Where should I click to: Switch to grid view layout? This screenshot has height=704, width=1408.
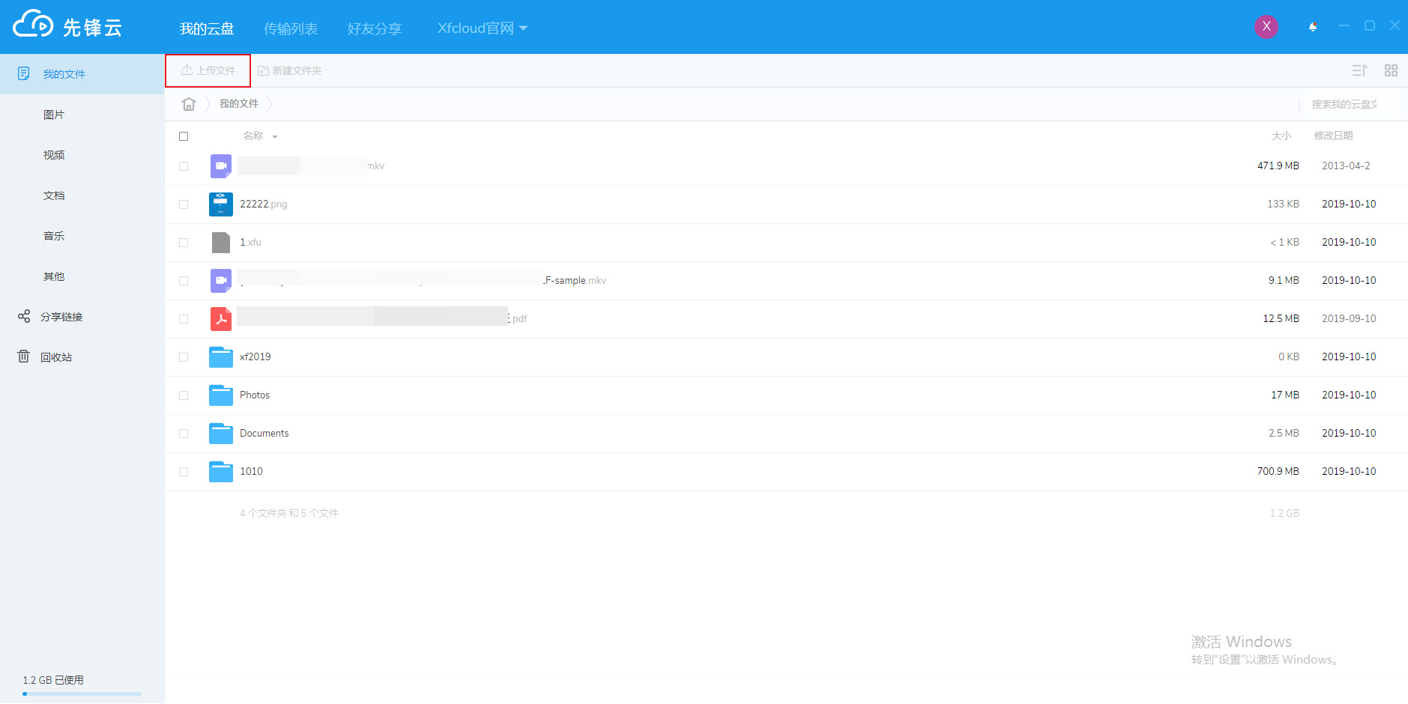coord(1391,70)
